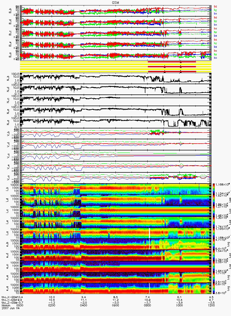Viewport: 231px width, 316px height.
Task: Select the B_b axis label
Action: [10, 11]
